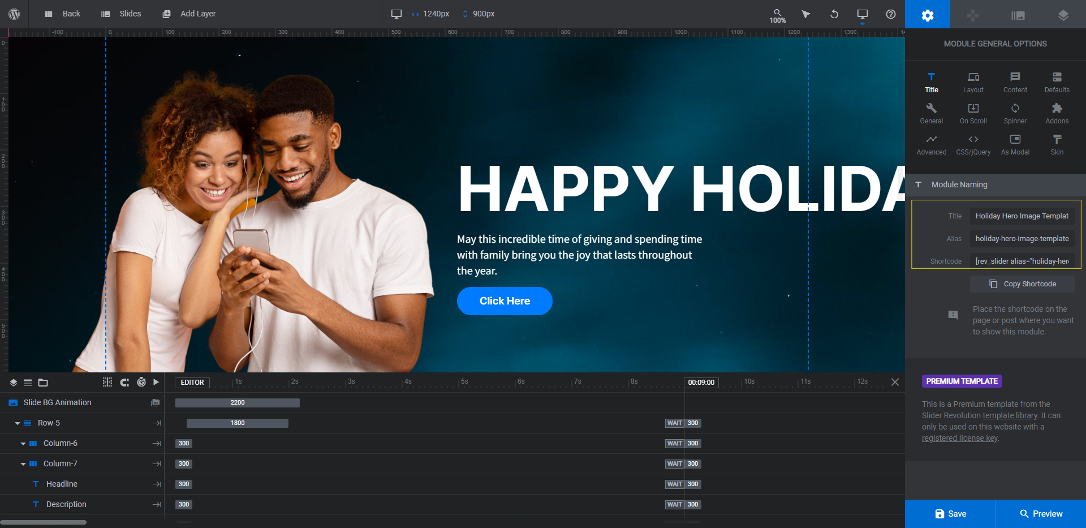Open Slide BG Animation image icon
This screenshot has height=528, width=1086.
[156, 402]
